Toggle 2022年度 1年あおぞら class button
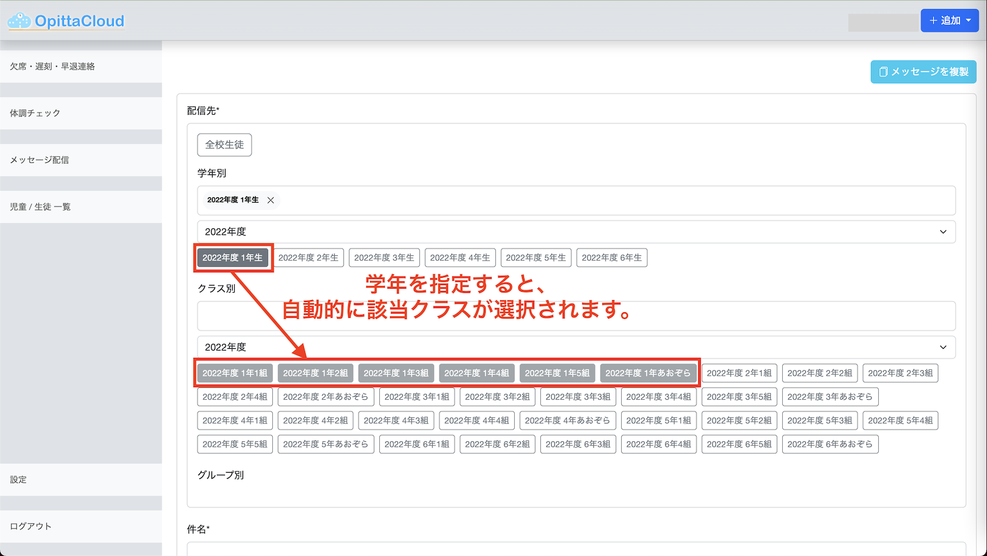Image resolution: width=987 pixels, height=556 pixels. click(x=648, y=373)
